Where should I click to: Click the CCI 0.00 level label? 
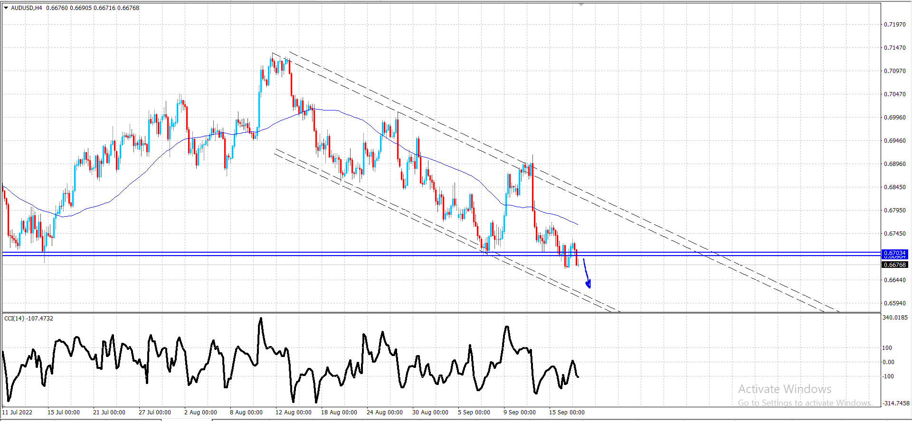[x=888, y=362]
